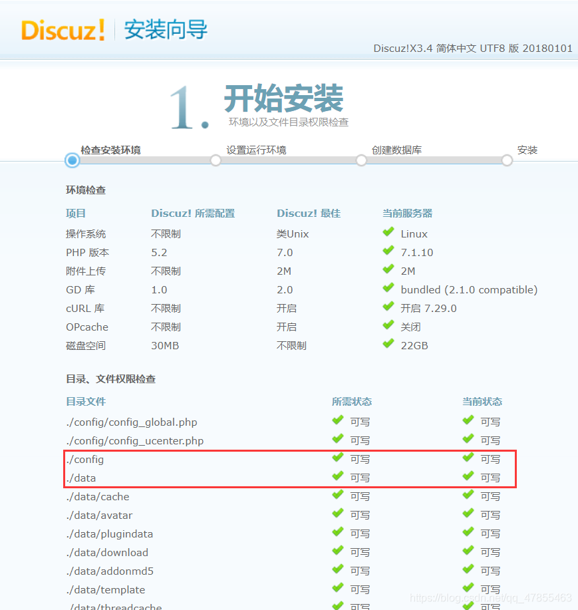The image size is (578, 610).
Task: Click the 磁盘空间 row label
Action: tap(86, 346)
